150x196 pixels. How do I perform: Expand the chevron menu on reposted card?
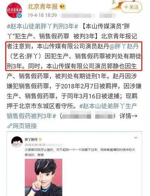(x=136, y=138)
